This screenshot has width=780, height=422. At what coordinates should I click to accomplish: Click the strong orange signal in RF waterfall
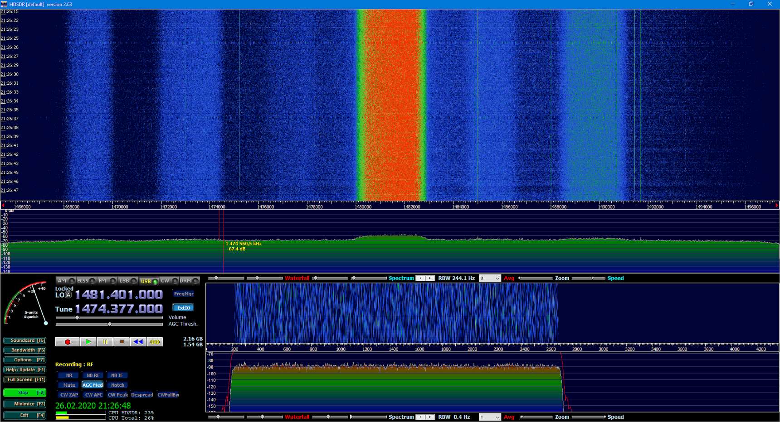pos(392,105)
